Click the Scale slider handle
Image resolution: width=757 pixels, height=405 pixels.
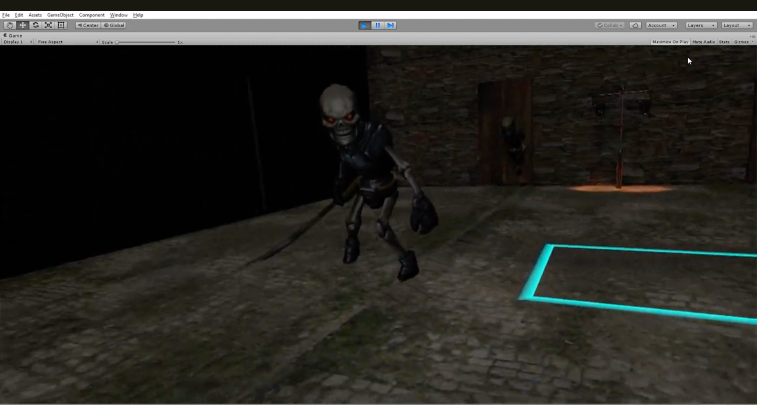tap(117, 42)
